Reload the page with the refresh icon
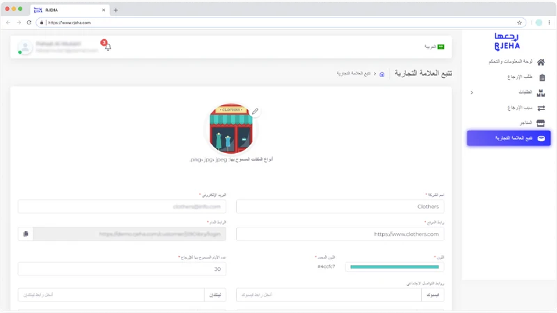Image resolution: width=557 pixels, height=313 pixels. [29, 22]
